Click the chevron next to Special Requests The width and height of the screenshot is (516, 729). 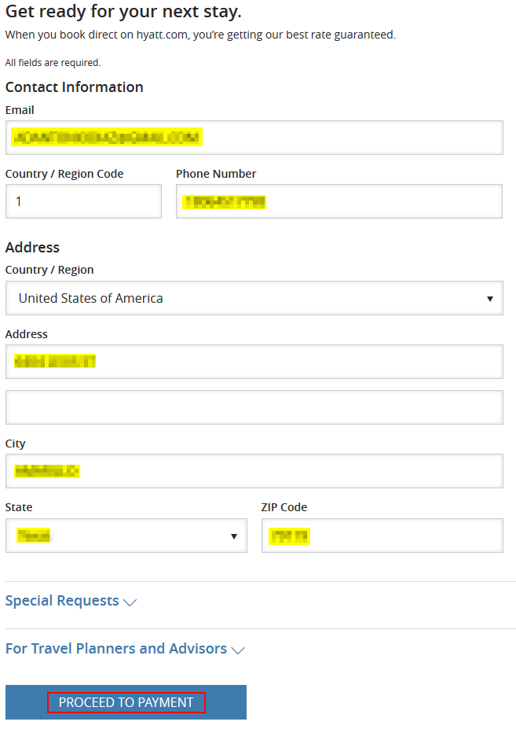130,602
